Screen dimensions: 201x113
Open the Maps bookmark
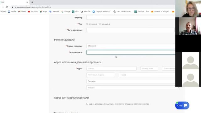click(x=43, y=12)
